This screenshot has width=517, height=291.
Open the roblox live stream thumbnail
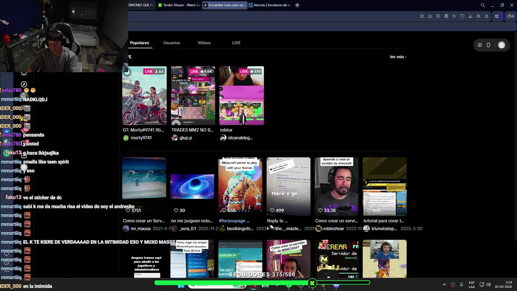242,96
